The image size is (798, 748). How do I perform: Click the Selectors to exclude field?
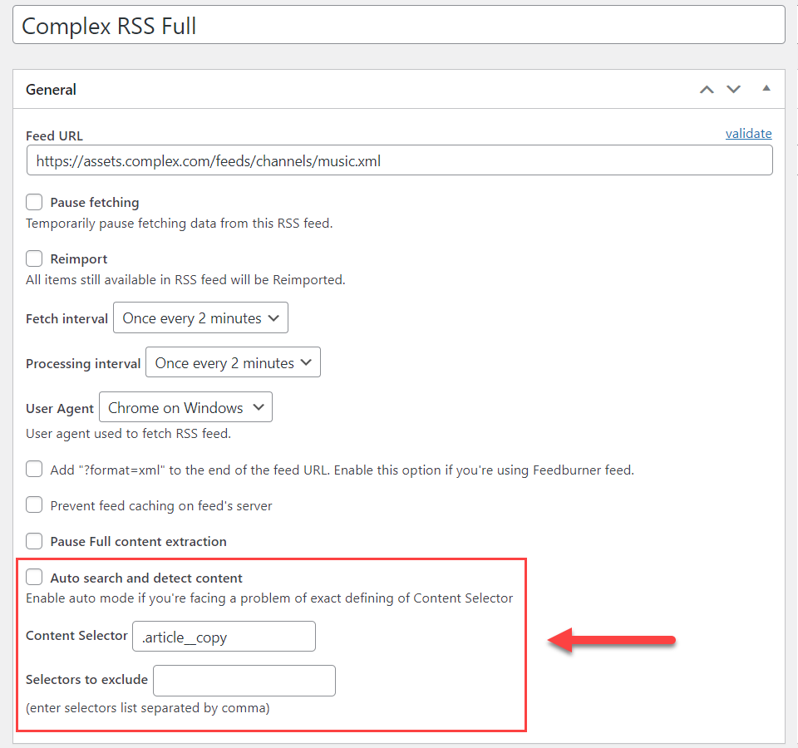coord(244,681)
